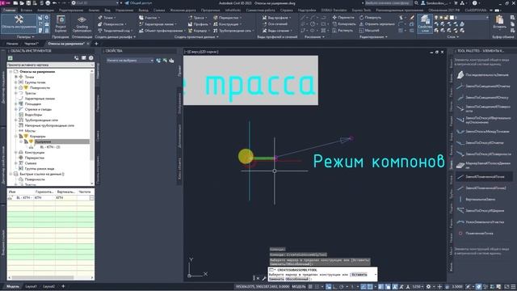The height and width of the screenshot is (291, 517).
Task: Click the select objects icon in Properties palette
Action: point(165,61)
